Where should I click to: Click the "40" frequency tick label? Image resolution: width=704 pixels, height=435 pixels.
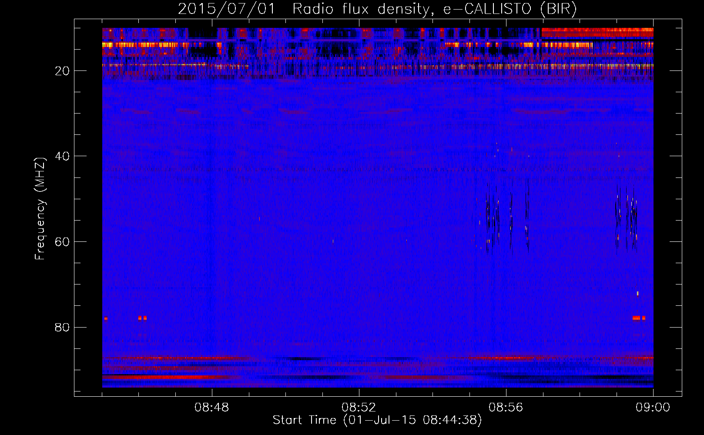(62, 156)
